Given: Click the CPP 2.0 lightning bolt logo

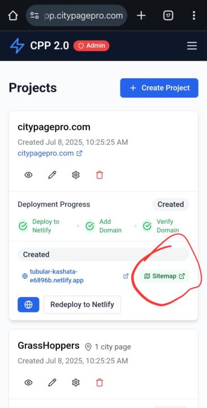Looking at the screenshot, I should pos(17,46).
